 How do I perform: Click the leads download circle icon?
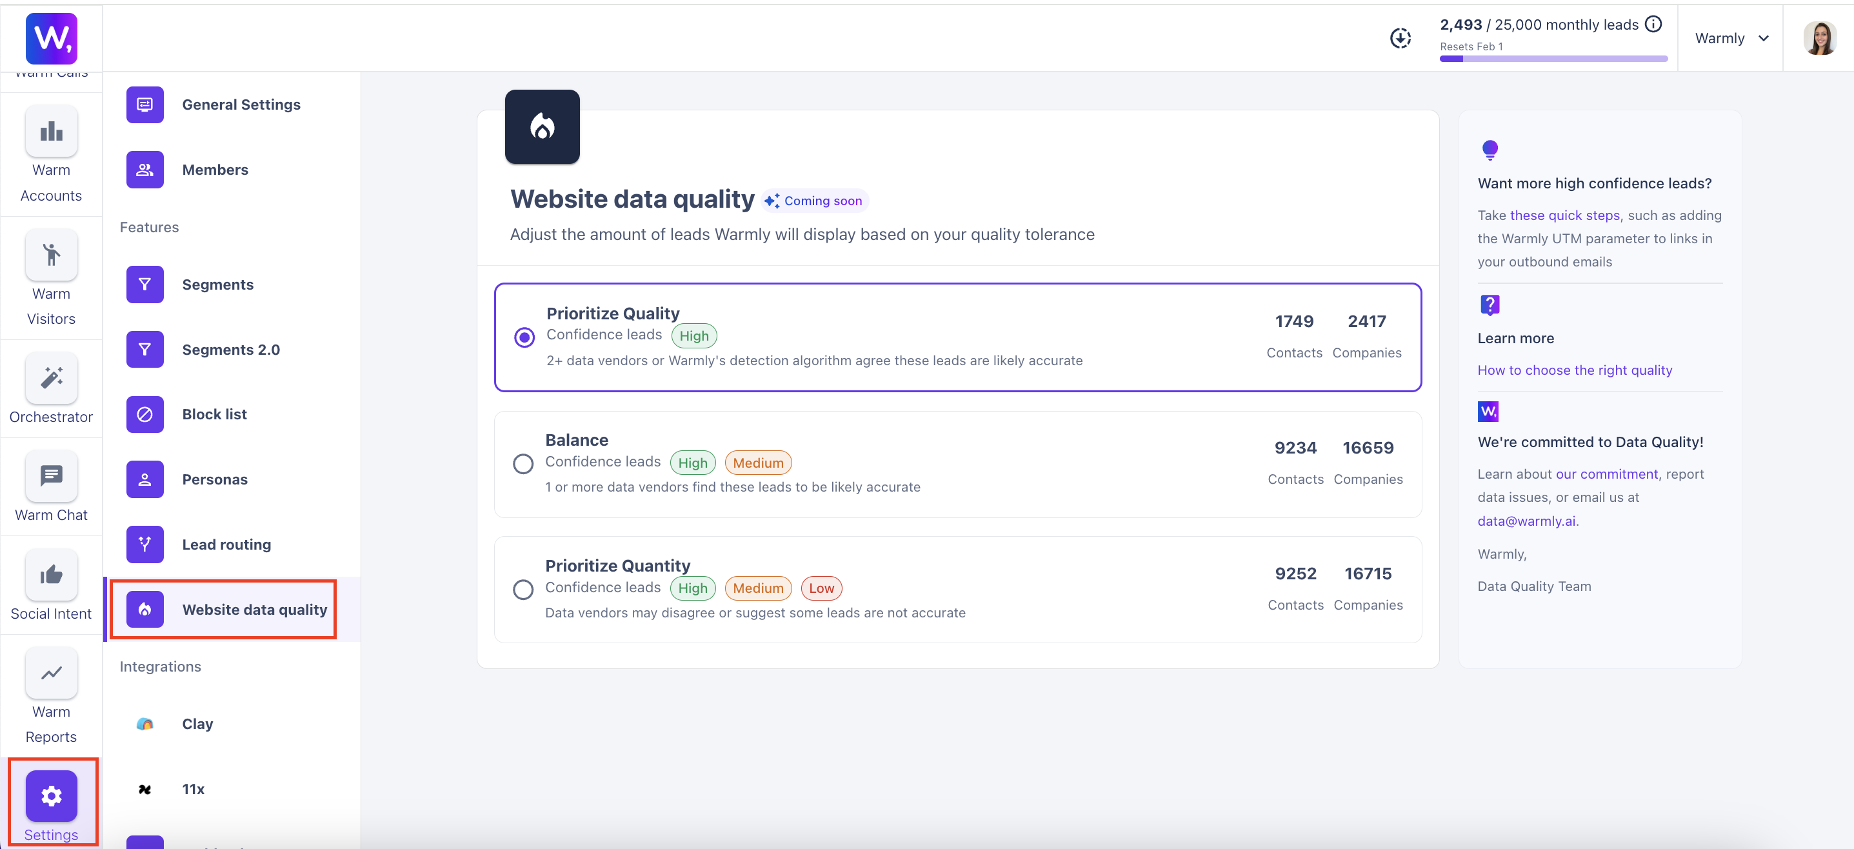click(1400, 38)
